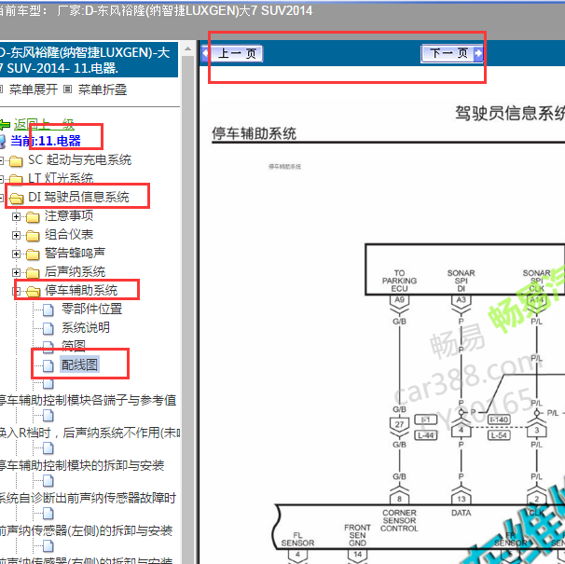Click the D-东风裕隆 大7 SUV-2014 11.电器 header

tap(89, 60)
